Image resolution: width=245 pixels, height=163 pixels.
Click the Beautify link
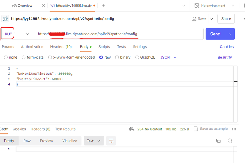pos(225,58)
